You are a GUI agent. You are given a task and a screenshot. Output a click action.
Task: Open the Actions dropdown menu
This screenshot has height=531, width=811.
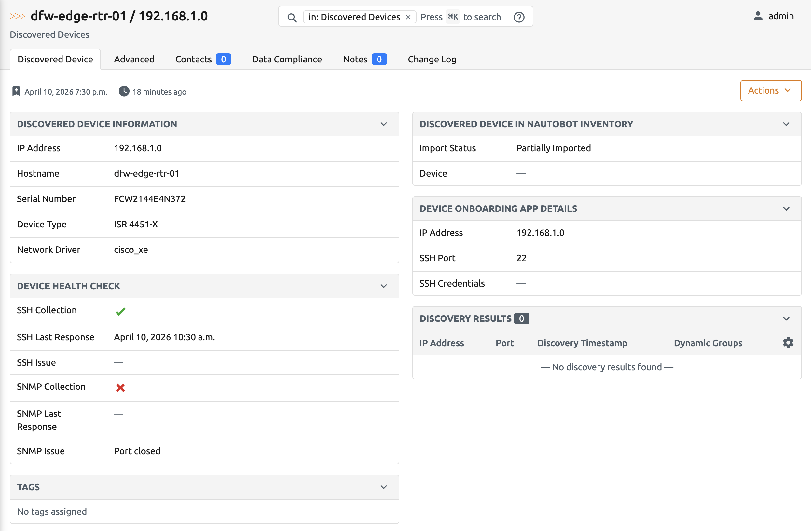point(770,90)
